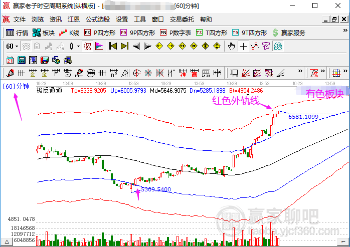
Task: Click the left-arrow scroll button at bottom-right
Action: pyautogui.click(x=343, y=241)
